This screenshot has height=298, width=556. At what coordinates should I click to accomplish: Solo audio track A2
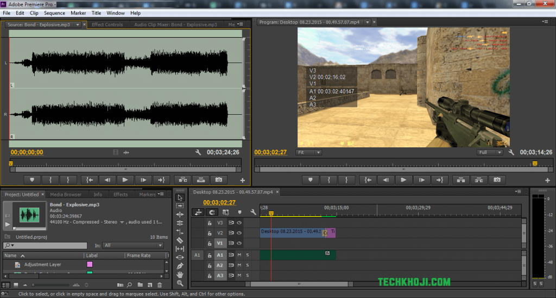point(248,265)
